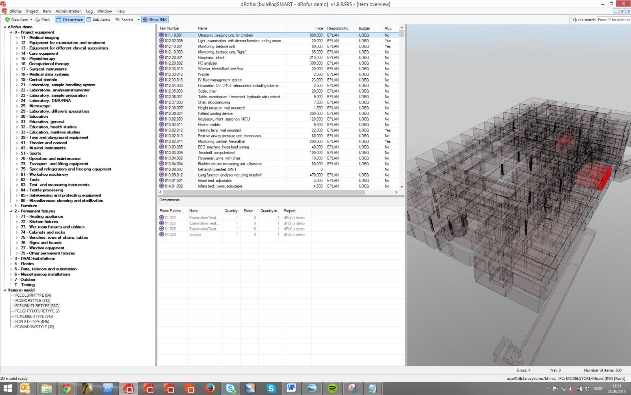Screen dimensions: 631x395
Task: Click the item list scroll down arrow
Action: click(x=402, y=187)
